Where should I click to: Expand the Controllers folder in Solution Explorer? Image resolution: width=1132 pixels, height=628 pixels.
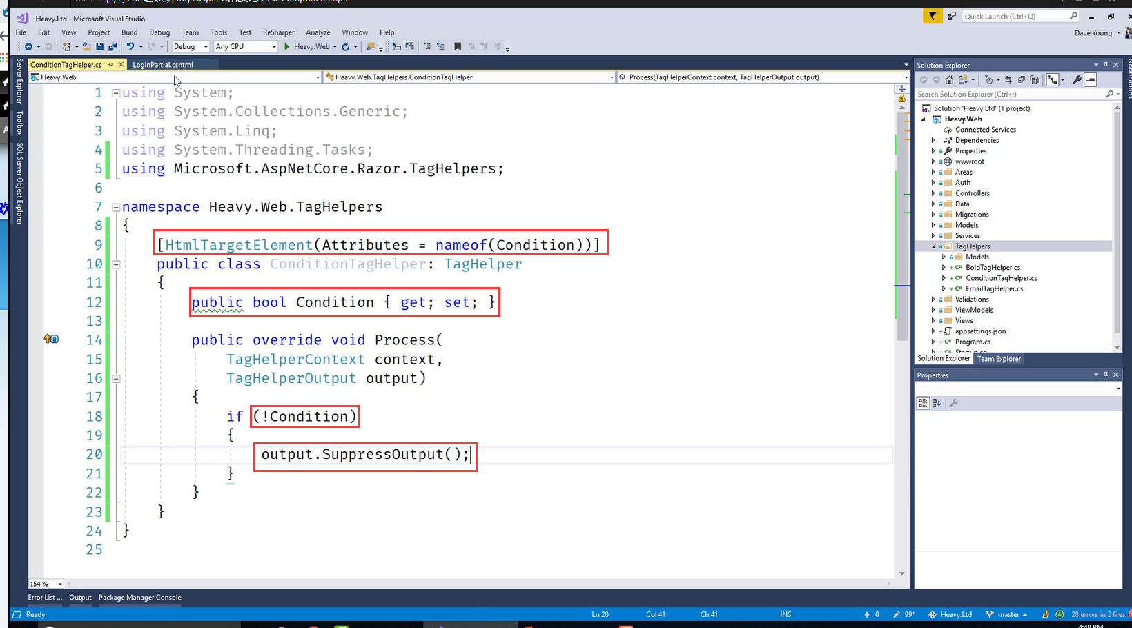(x=933, y=193)
